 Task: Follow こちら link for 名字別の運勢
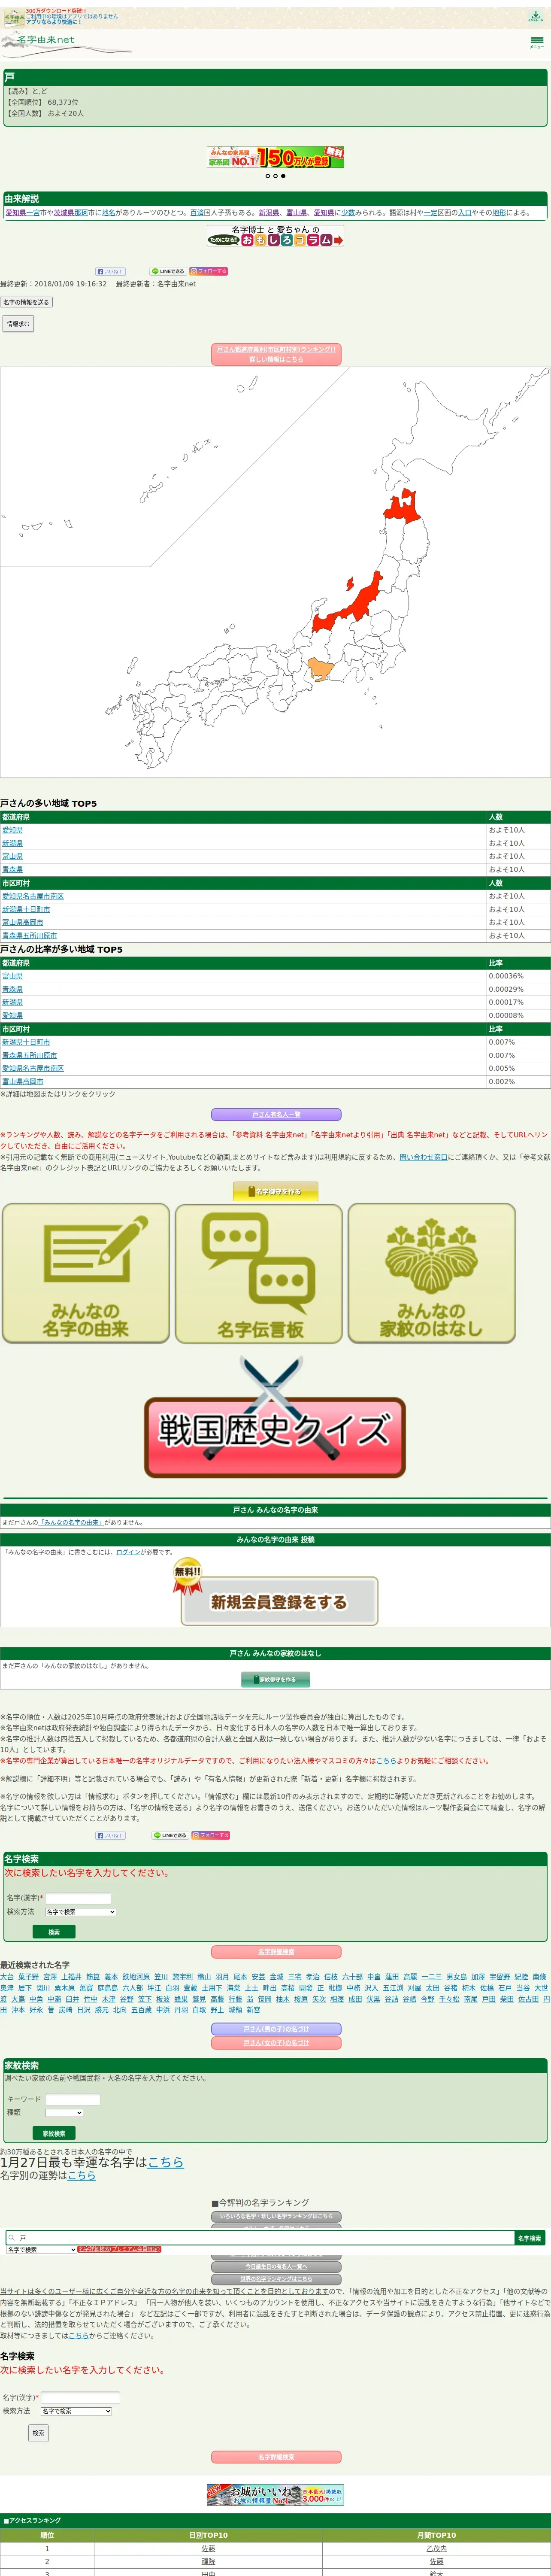coord(82,2175)
